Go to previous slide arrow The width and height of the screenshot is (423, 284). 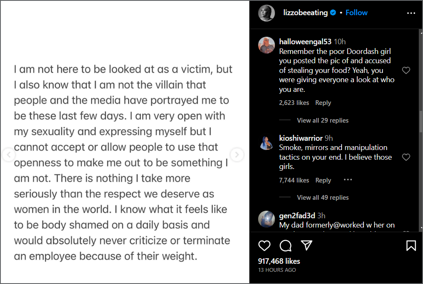8,155
